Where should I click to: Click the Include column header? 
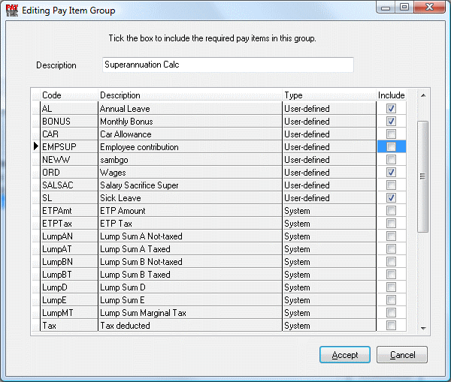click(x=391, y=95)
